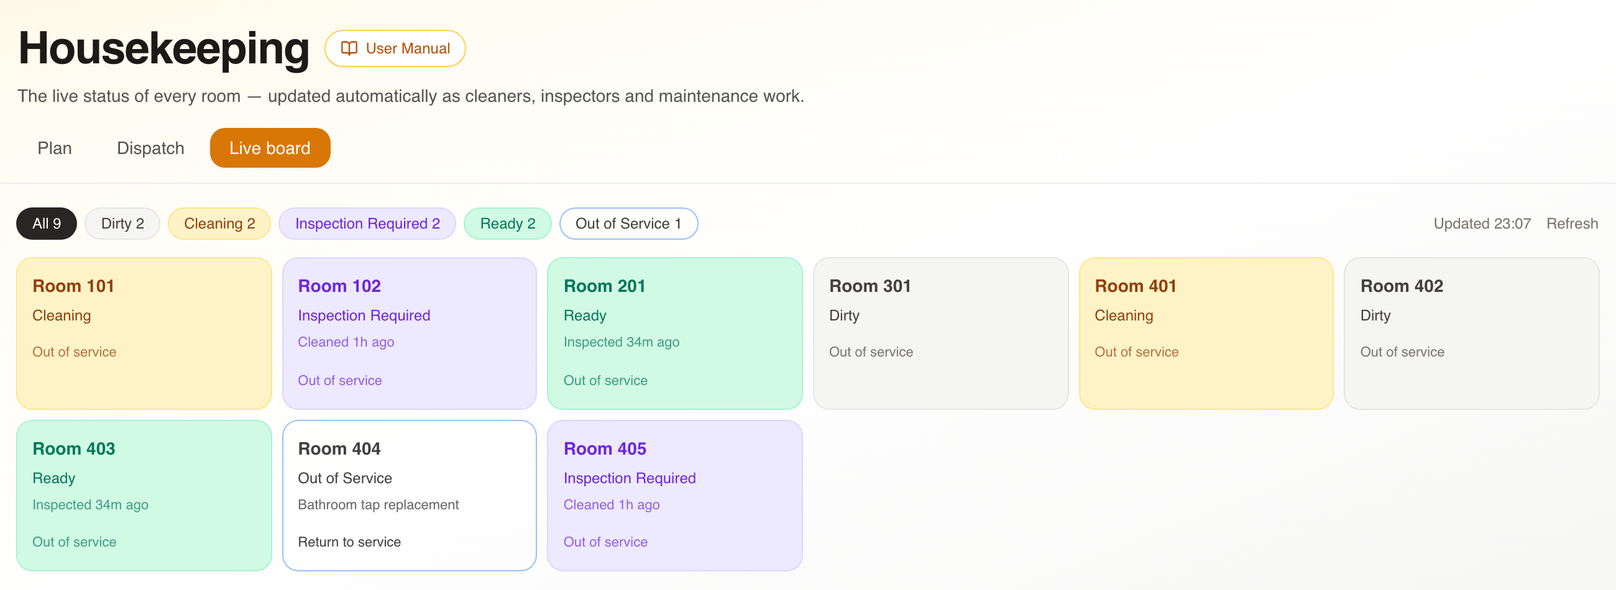Return Room 404 to service
1616x590 pixels.
pyautogui.click(x=349, y=542)
